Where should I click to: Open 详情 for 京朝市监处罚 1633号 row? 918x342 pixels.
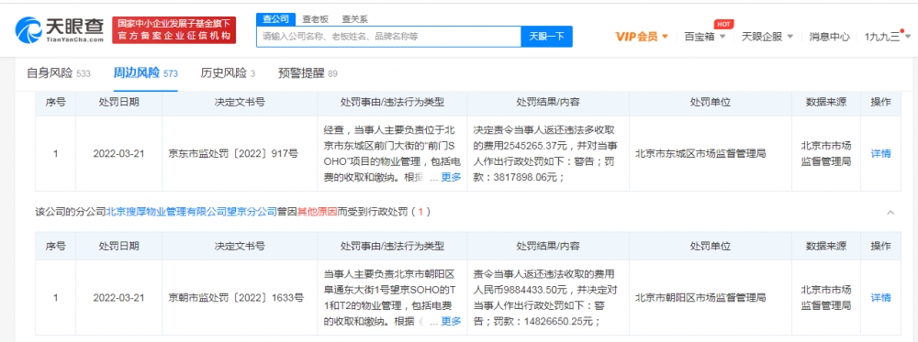point(880,298)
